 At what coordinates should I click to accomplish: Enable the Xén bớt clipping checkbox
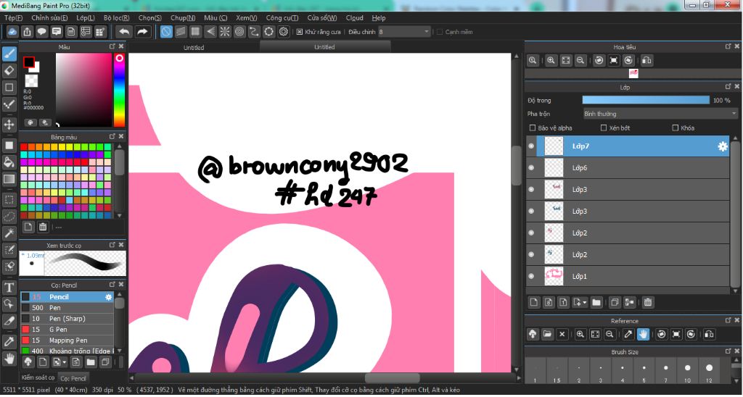pos(604,128)
